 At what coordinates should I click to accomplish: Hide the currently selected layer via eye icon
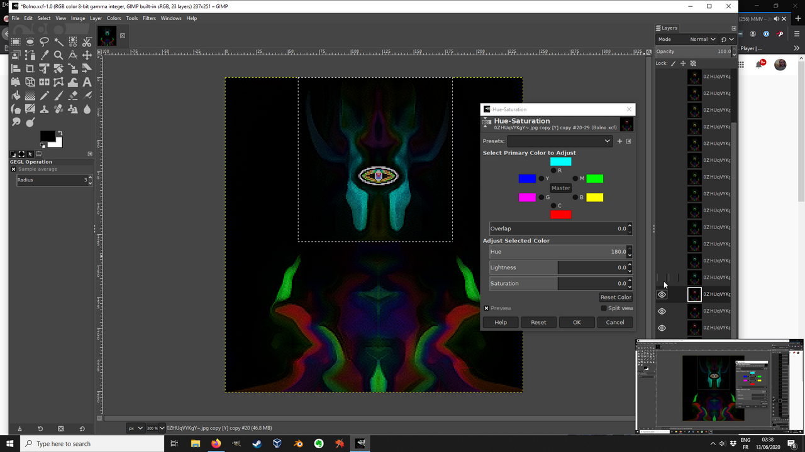(662, 294)
